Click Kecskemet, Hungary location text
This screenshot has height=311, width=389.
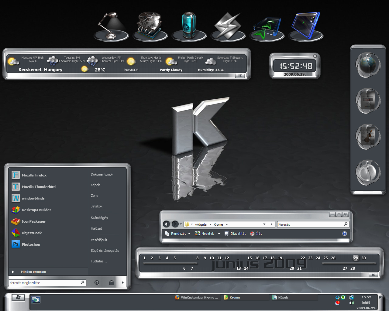point(40,70)
